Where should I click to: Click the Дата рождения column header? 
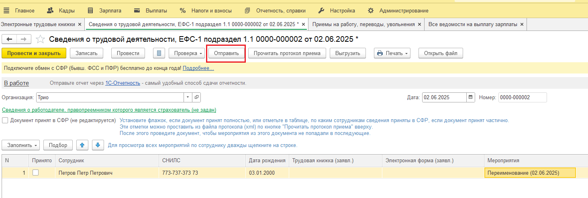click(267, 160)
